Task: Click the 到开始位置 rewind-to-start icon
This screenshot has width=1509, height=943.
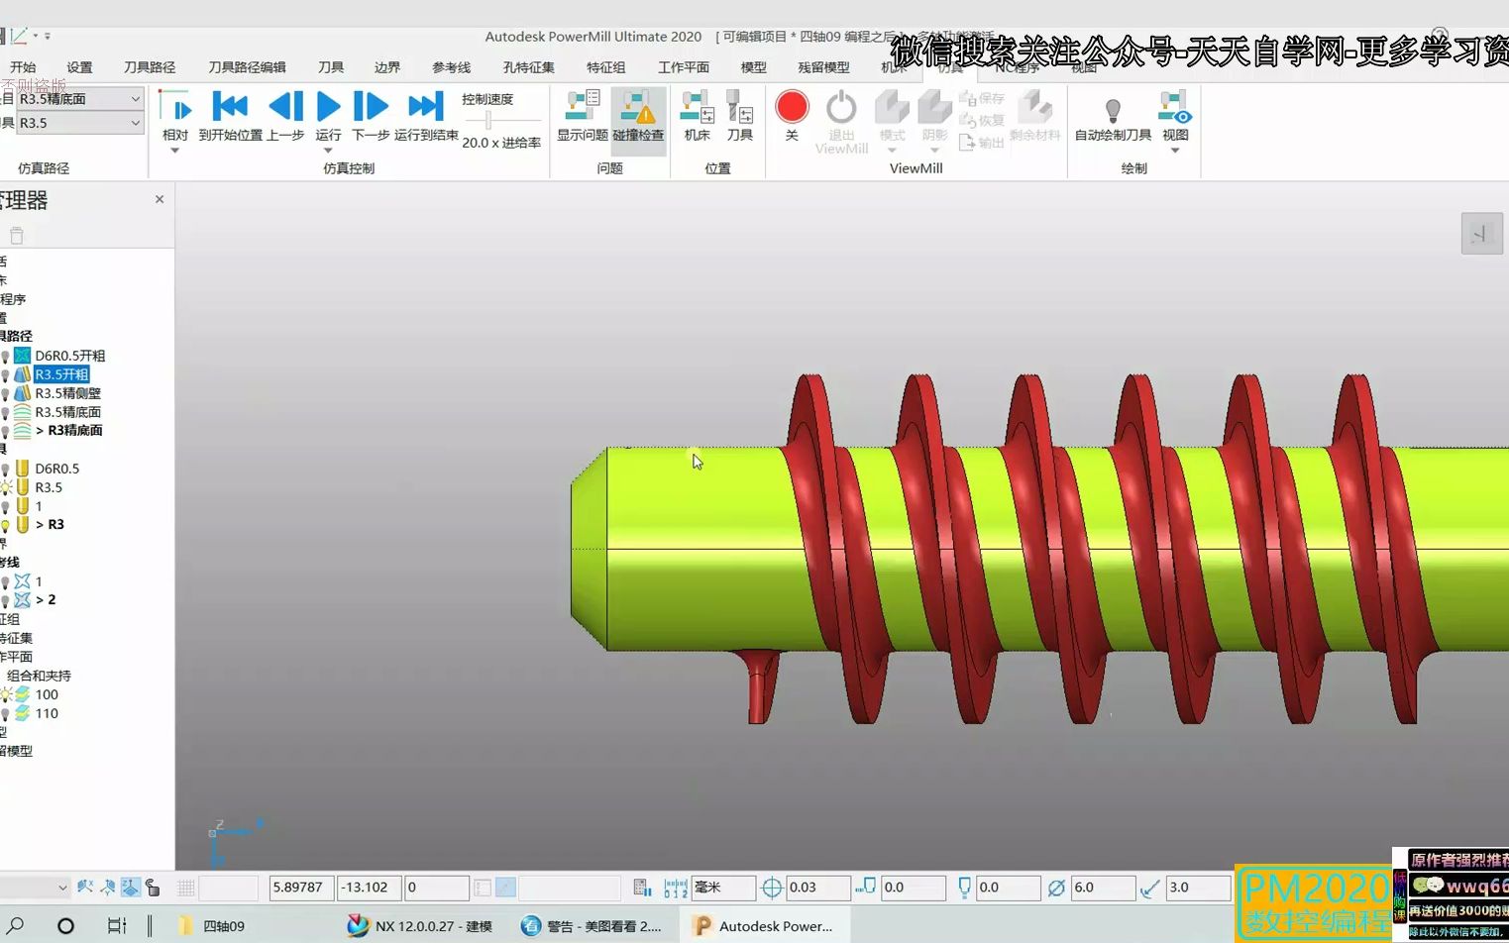Action: [x=230, y=107]
